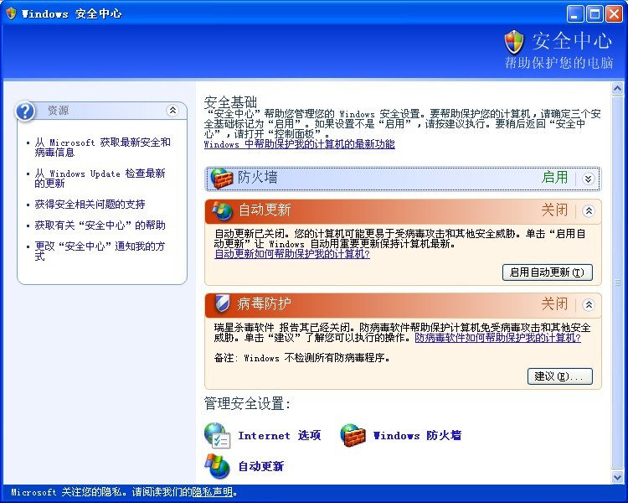Click the Internet 选项 globe checklist icon

coord(217,435)
